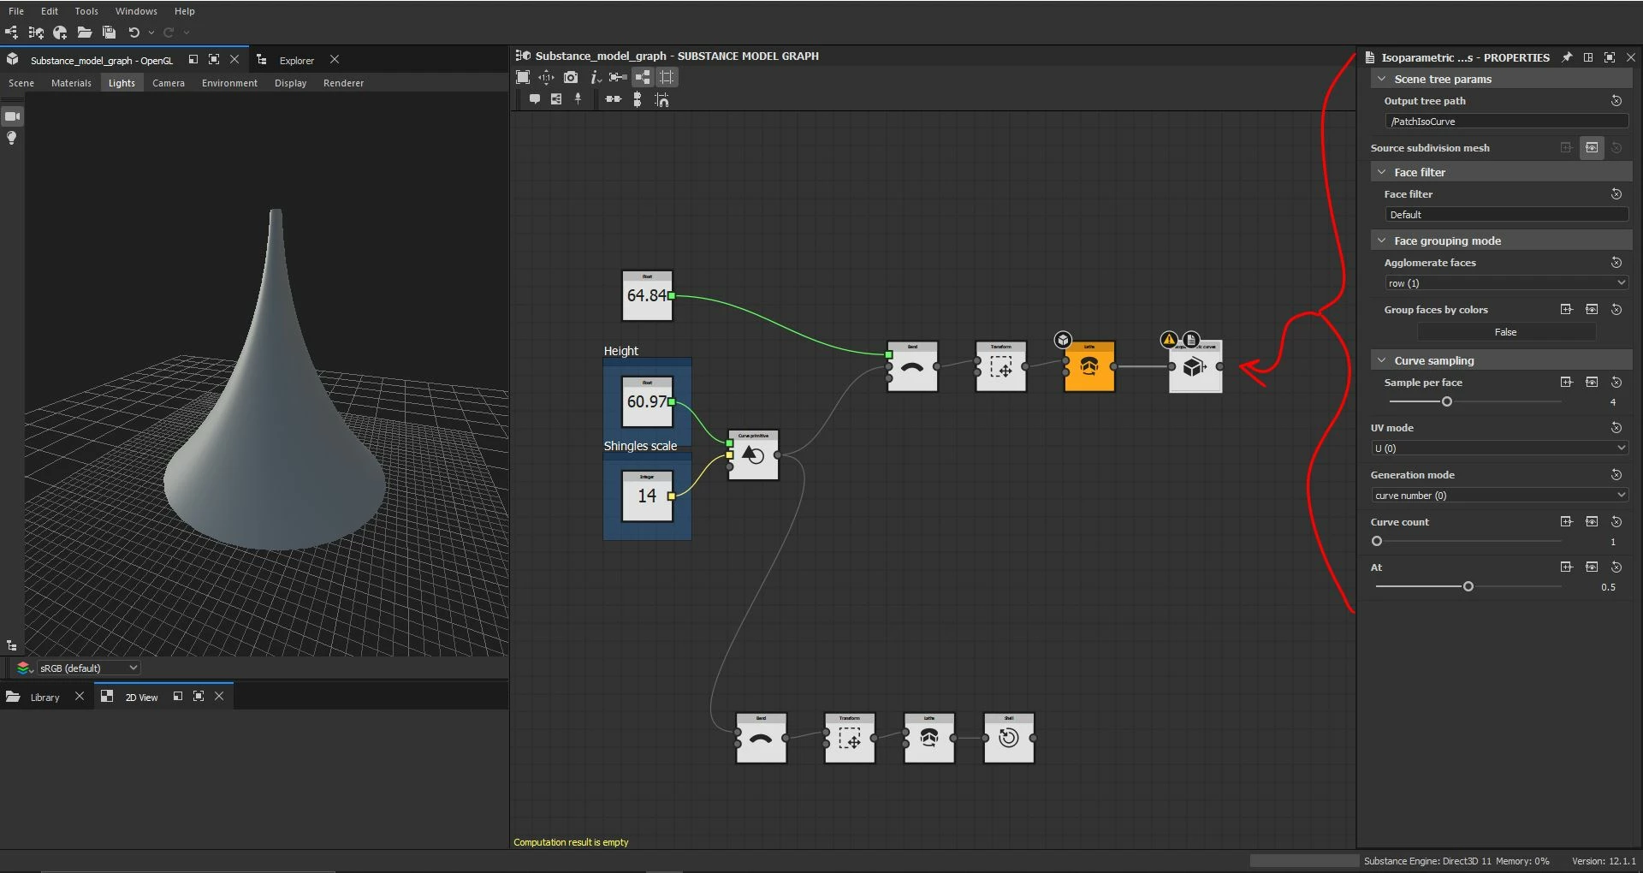The height and width of the screenshot is (873, 1643).
Task: Open the Renderer viewport menu
Action: coord(343,83)
